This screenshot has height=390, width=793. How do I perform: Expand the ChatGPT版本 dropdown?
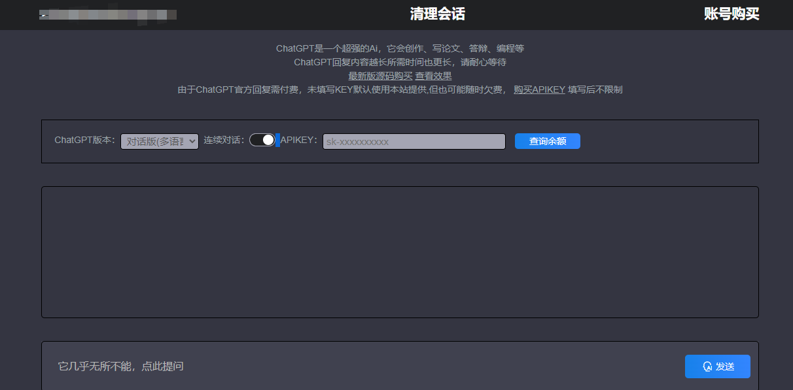pyautogui.click(x=160, y=141)
